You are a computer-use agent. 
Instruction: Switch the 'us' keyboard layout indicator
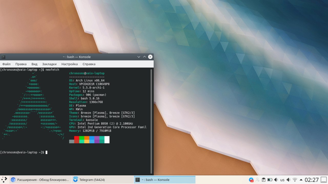pos(282,180)
